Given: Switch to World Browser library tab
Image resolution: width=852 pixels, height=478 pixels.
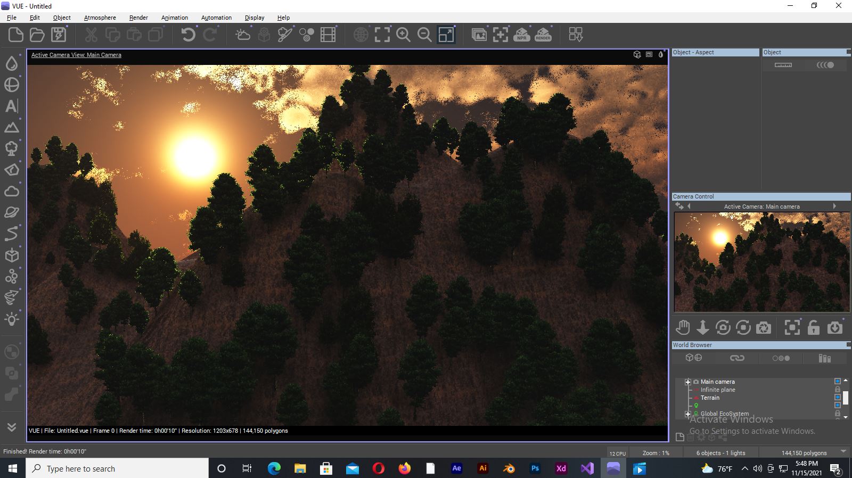Looking at the screenshot, I should [825, 358].
